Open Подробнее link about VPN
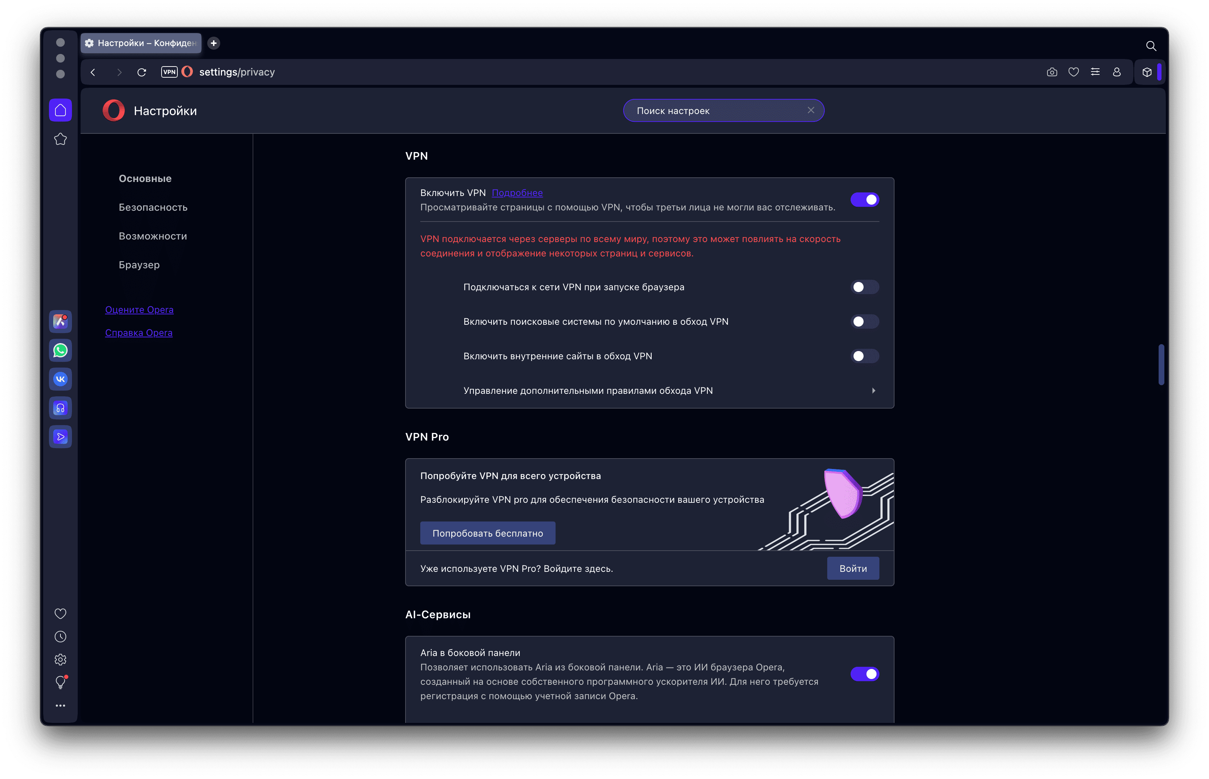This screenshot has width=1209, height=779. click(517, 193)
